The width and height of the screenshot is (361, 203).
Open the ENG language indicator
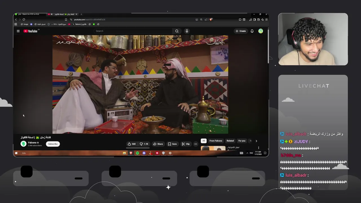pos(251,153)
